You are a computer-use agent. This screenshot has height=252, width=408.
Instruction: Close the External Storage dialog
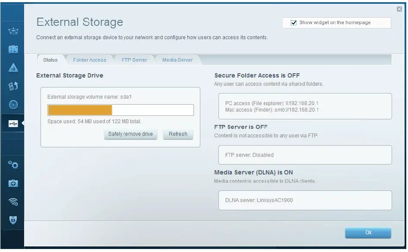[399, 9]
